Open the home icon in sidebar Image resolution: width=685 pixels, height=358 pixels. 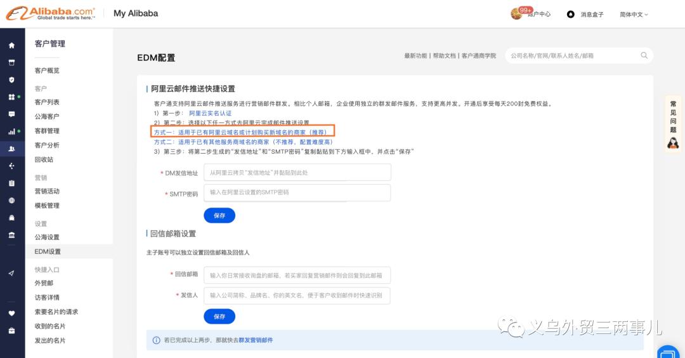coord(12,46)
